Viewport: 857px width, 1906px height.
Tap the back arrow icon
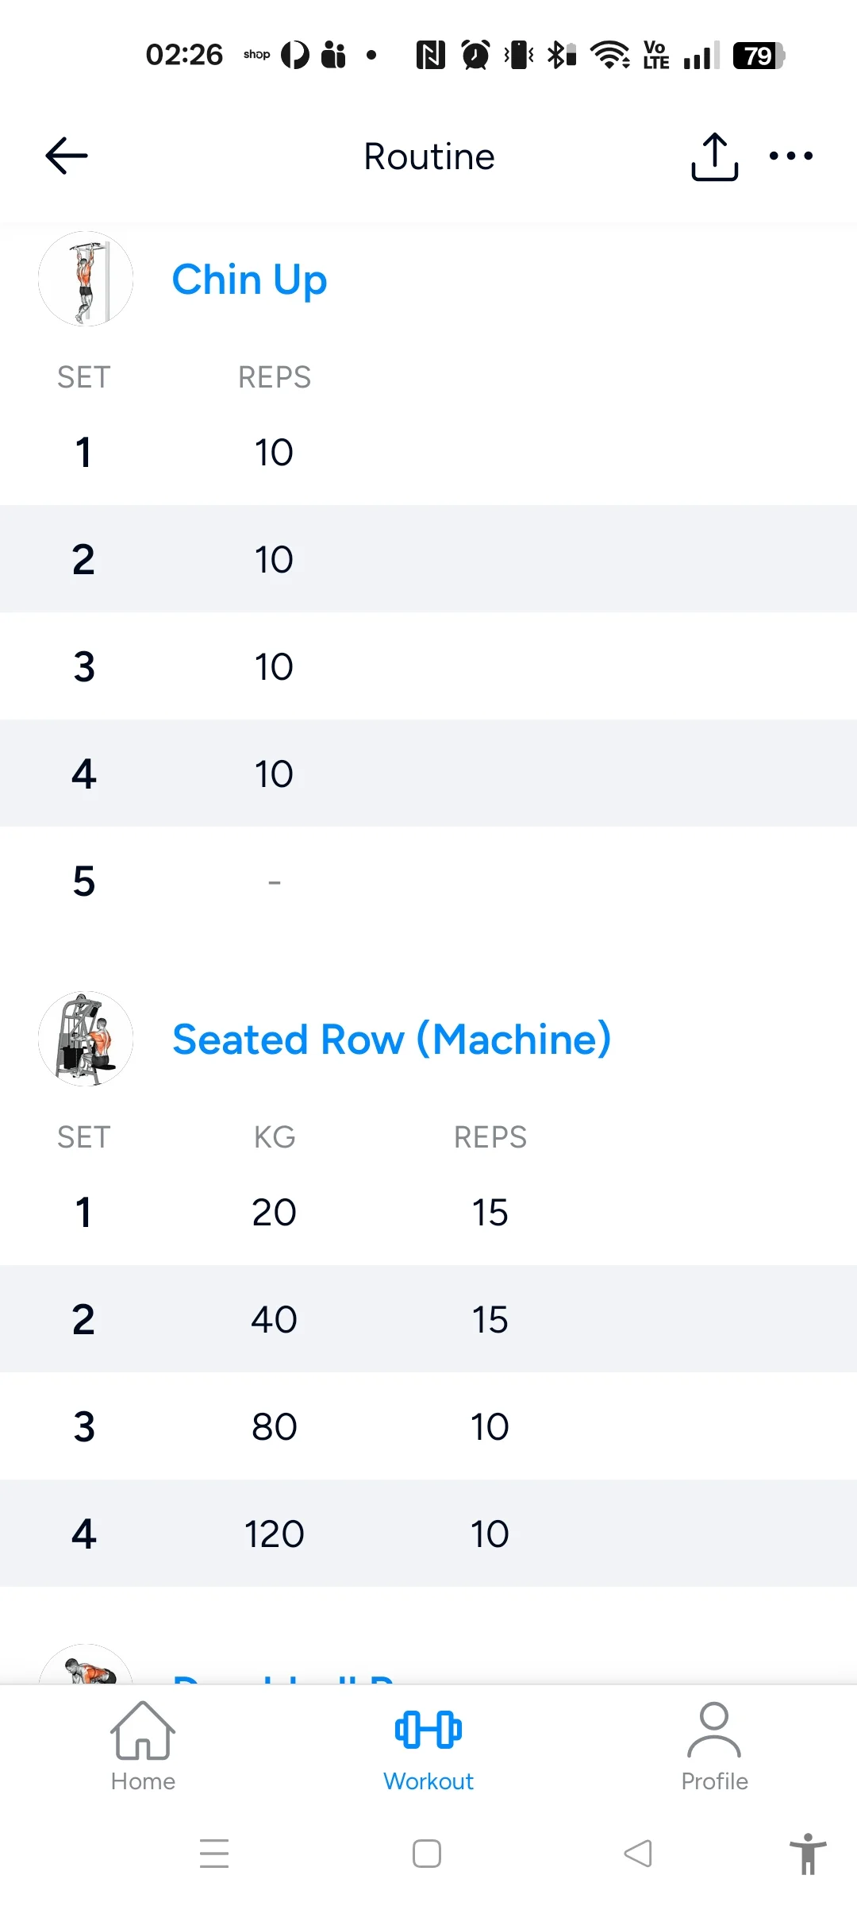67,156
